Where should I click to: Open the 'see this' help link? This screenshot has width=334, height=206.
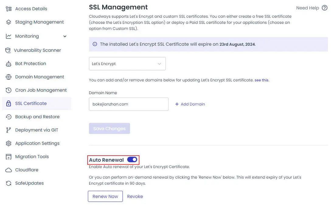[262, 80]
